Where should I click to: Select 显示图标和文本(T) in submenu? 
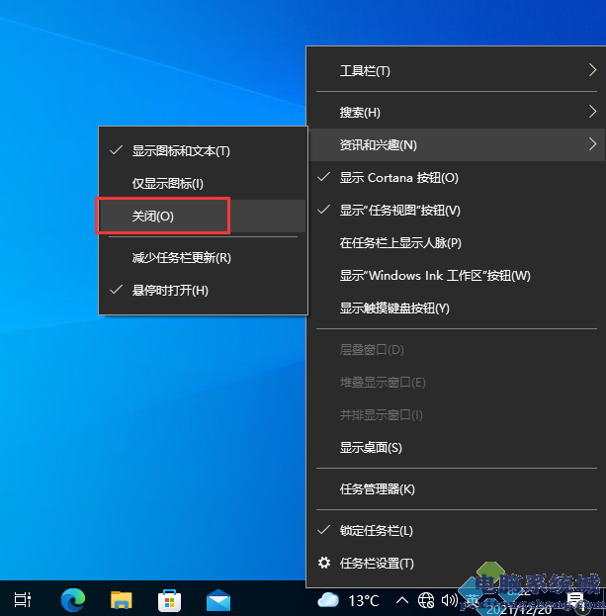pyautogui.click(x=203, y=151)
